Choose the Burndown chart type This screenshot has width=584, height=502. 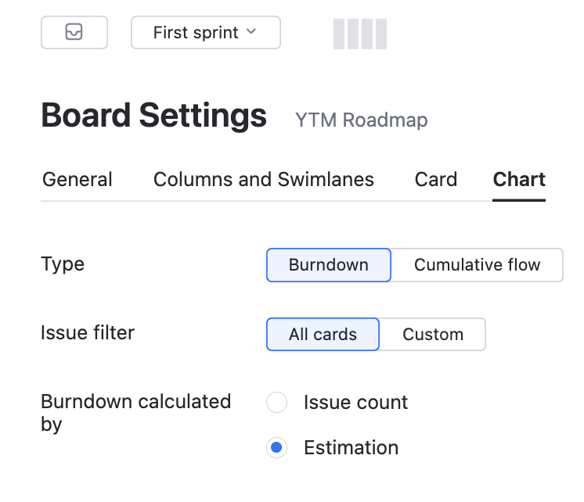[329, 265]
